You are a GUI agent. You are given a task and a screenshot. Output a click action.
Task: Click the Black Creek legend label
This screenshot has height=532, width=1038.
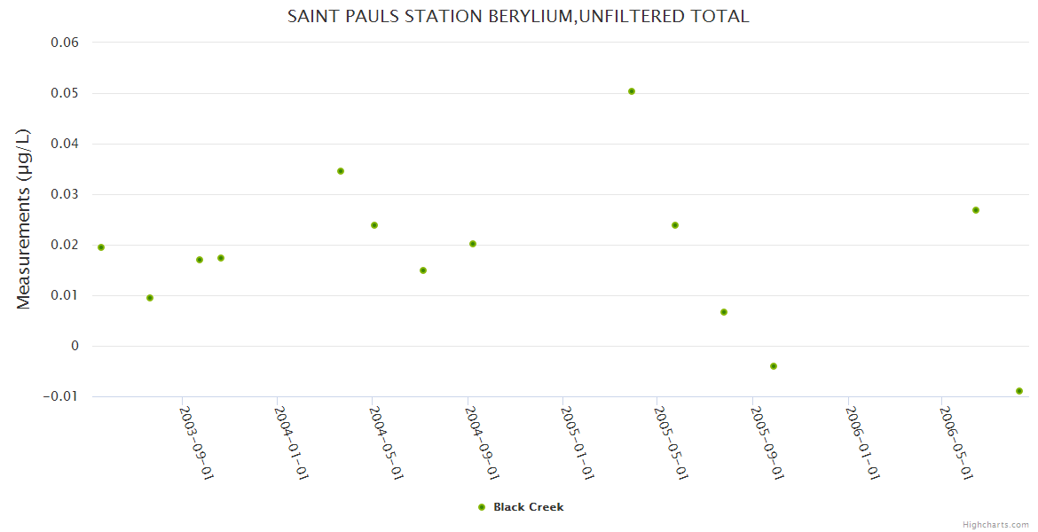pos(528,507)
